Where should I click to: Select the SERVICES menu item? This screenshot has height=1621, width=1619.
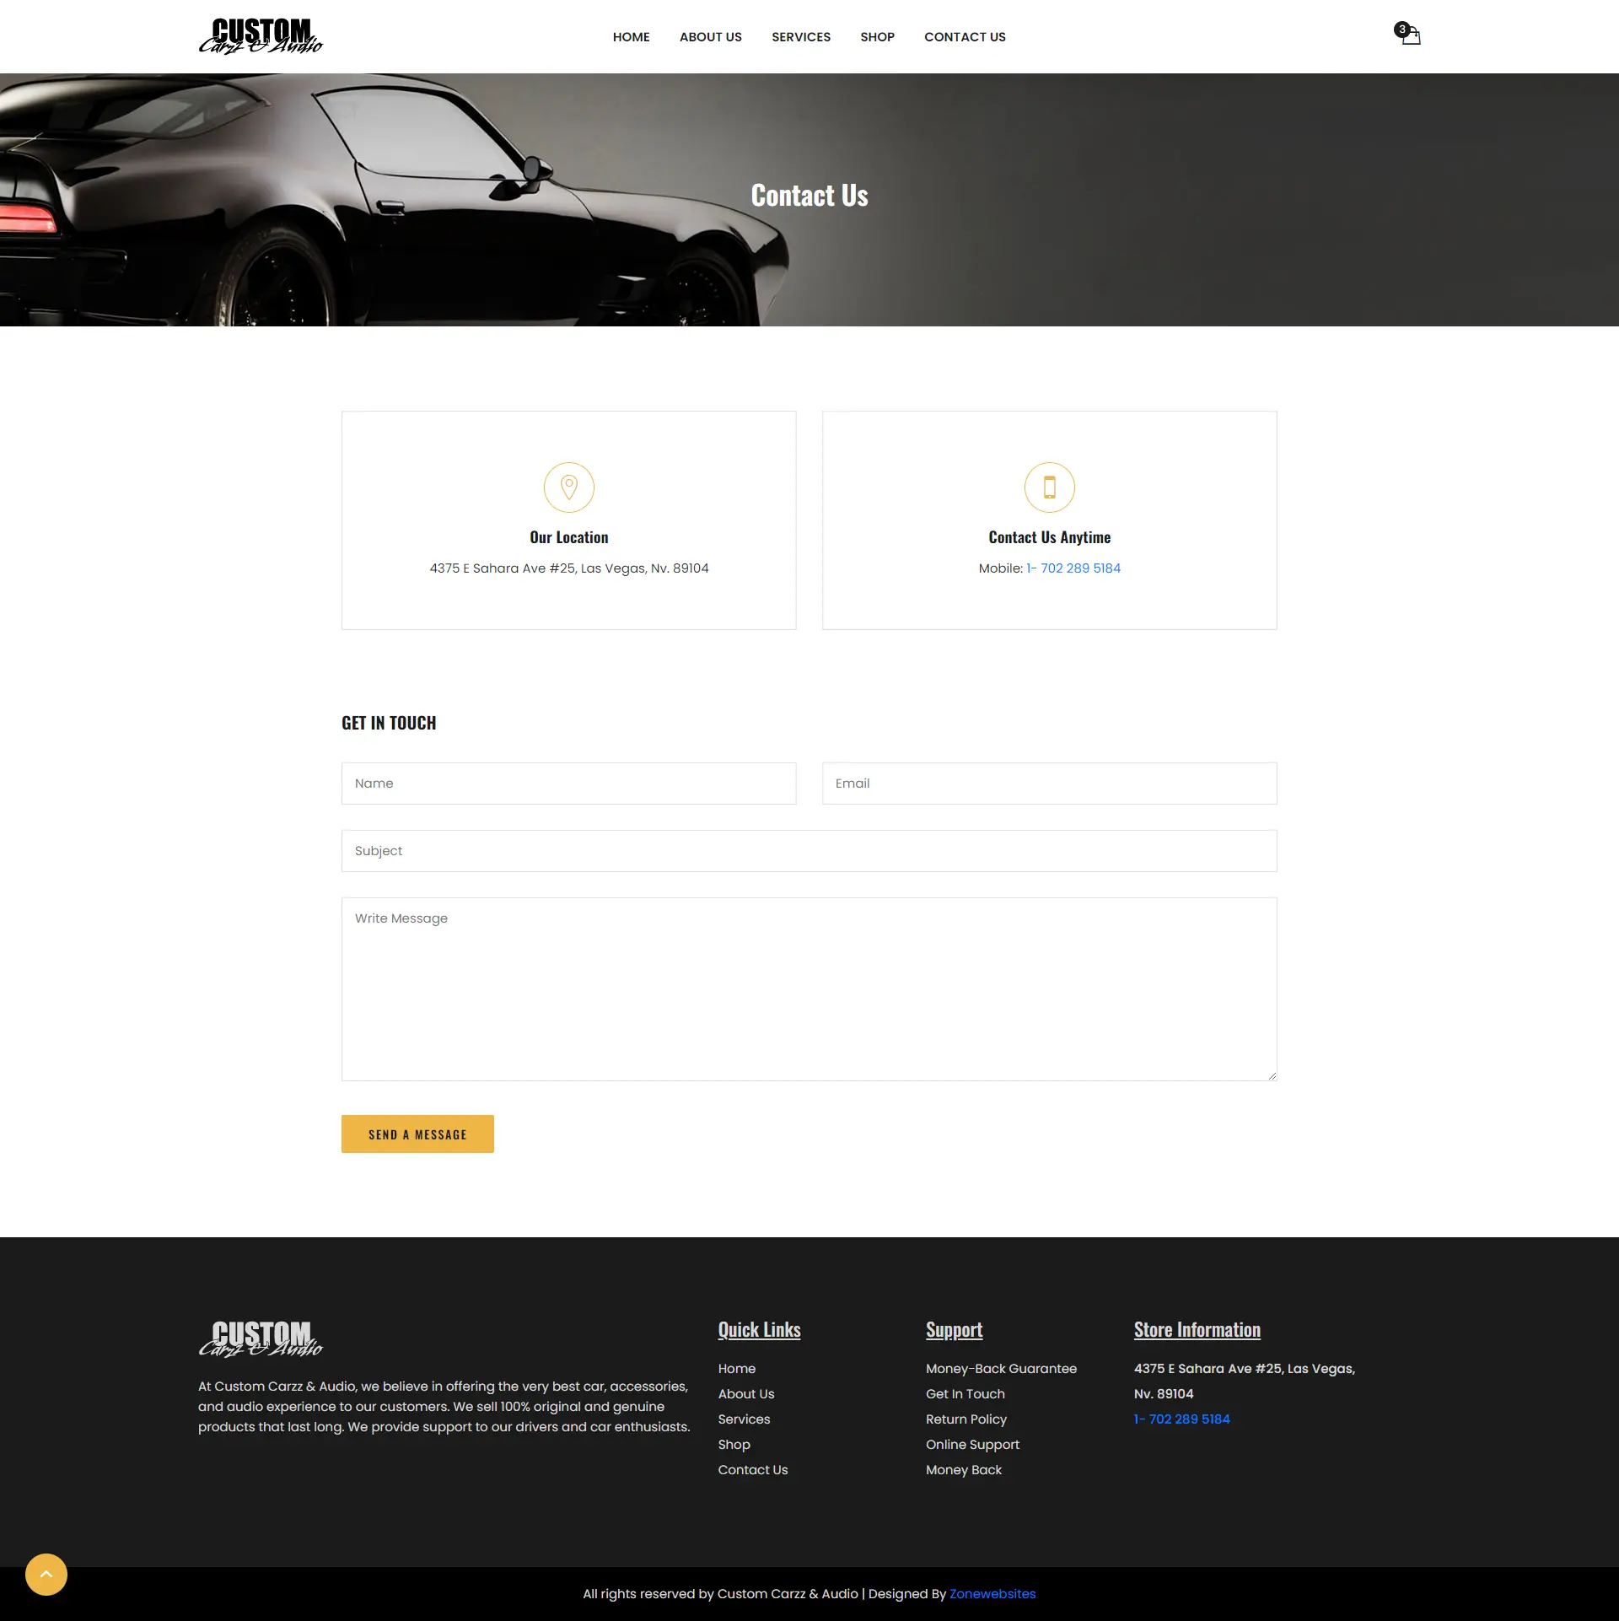pyautogui.click(x=800, y=37)
